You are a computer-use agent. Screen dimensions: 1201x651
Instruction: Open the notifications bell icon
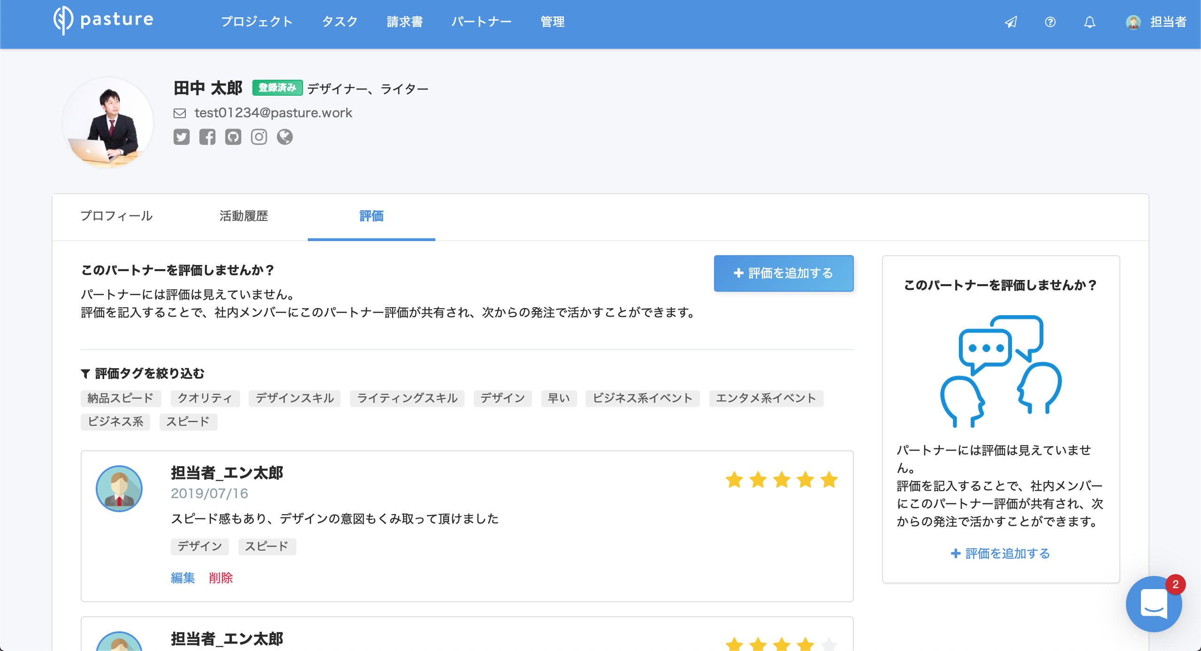[x=1089, y=22]
